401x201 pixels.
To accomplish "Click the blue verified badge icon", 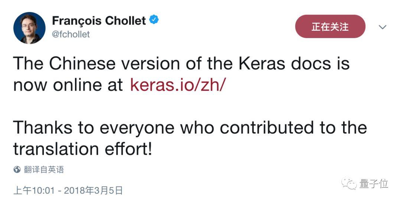I will pos(154,20).
